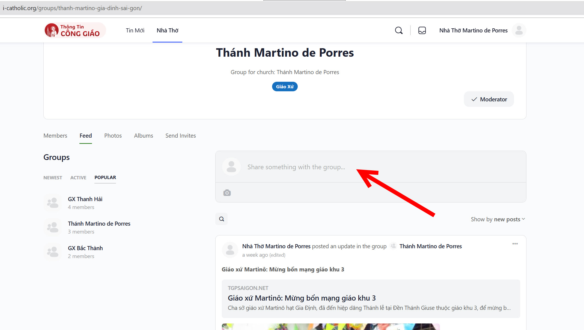584x330 pixels.
Task: Open the messages inbox icon
Action: point(422,30)
